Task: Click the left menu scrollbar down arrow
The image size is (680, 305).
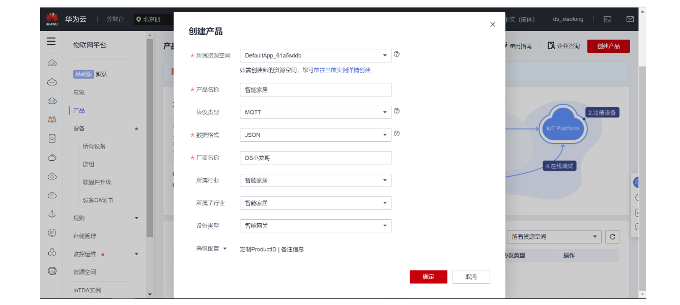Action: pyautogui.click(x=150, y=294)
